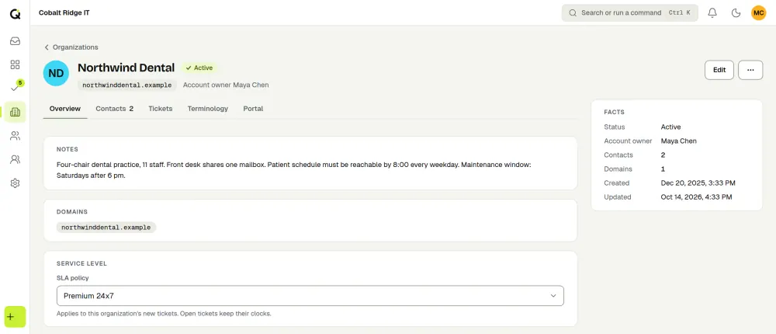This screenshot has width=776, height=334.
Task: Go back to Organizations
Action: [71, 47]
